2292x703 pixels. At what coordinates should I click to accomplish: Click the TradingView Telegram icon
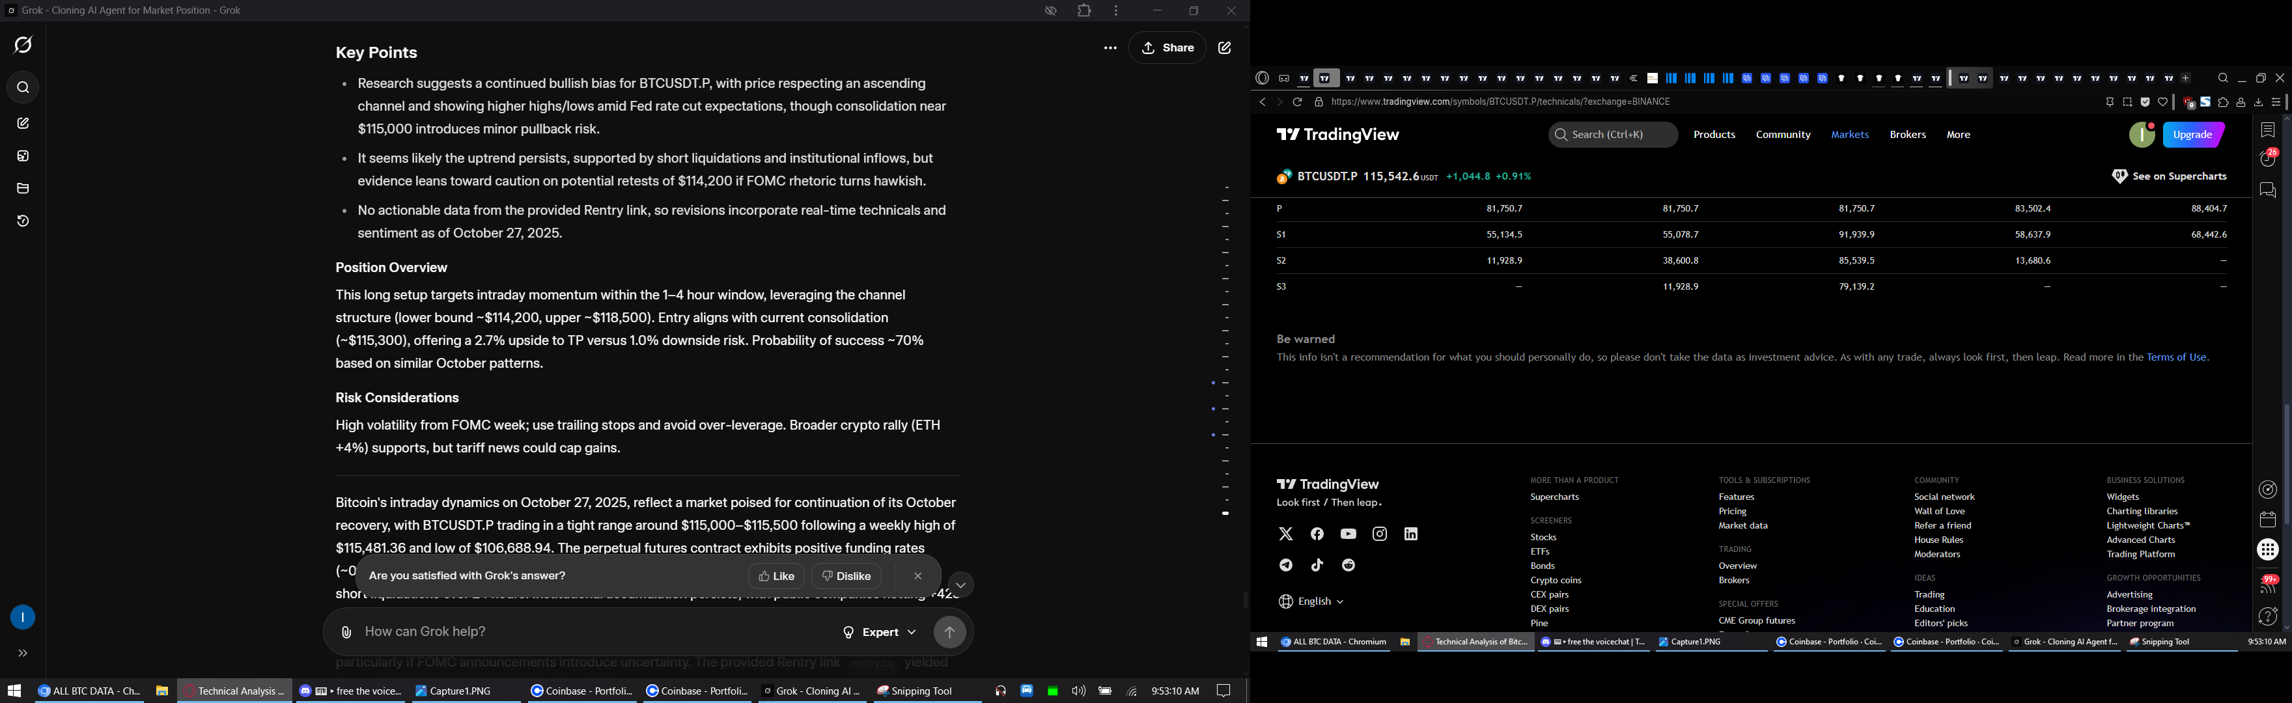pos(1286,566)
